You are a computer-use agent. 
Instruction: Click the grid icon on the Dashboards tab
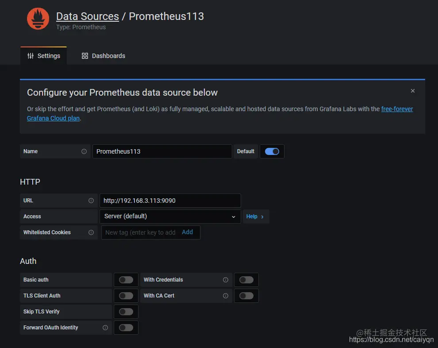coord(85,56)
